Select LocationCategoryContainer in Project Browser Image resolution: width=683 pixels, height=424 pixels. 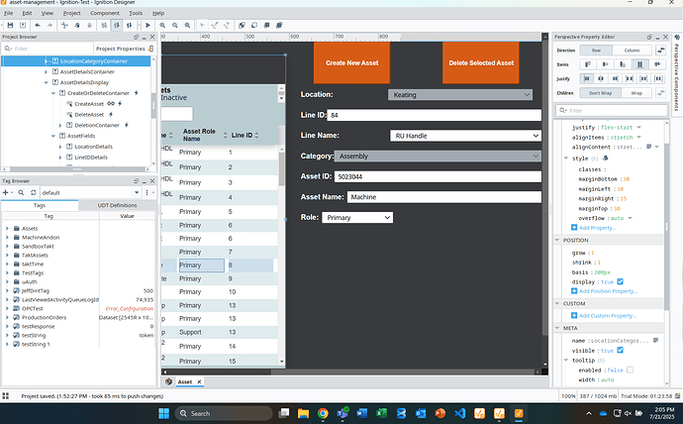click(x=94, y=61)
